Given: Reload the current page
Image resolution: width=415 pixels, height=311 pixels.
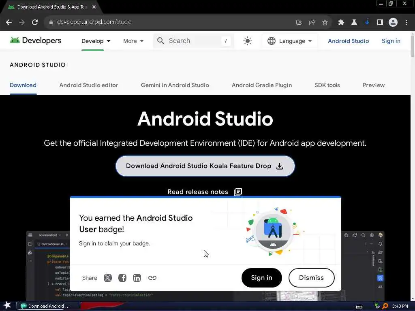Looking at the screenshot, I should (35, 22).
